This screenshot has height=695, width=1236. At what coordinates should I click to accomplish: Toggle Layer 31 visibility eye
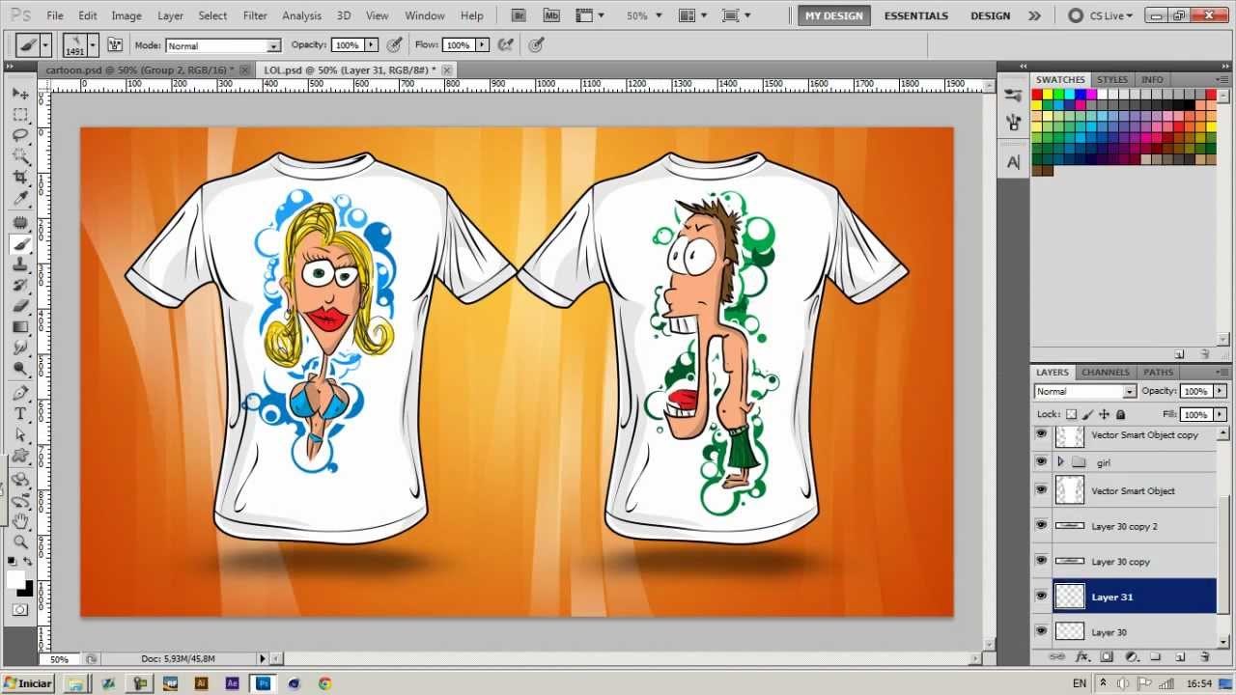click(1041, 597)
